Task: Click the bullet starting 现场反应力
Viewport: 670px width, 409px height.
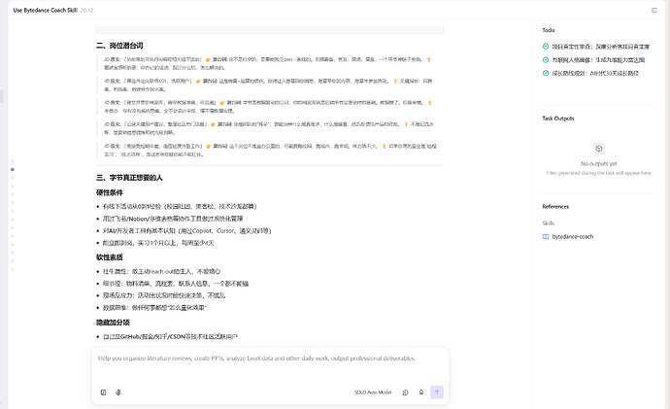Action: (164, 295)
